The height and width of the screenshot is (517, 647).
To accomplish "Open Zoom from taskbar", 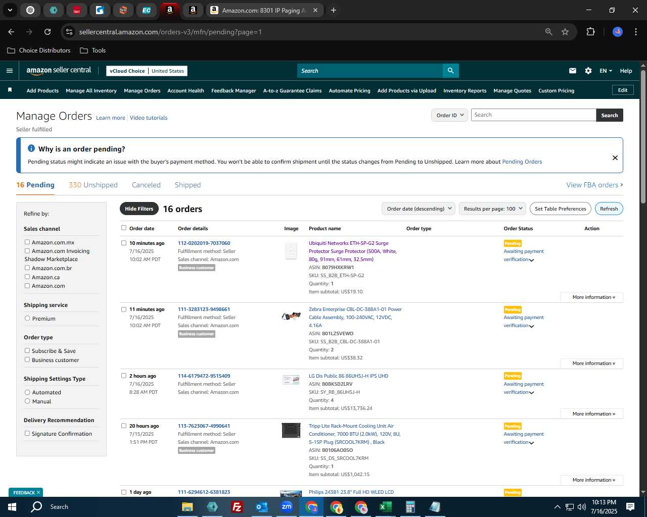I will tap(287, 507).
